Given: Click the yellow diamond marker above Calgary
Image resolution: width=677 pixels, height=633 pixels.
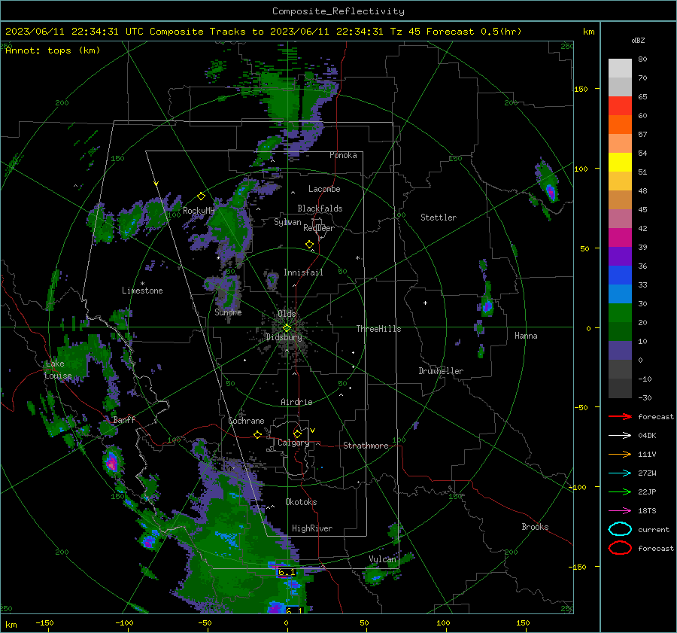Looking at the screenshot, I should [297, 434].
